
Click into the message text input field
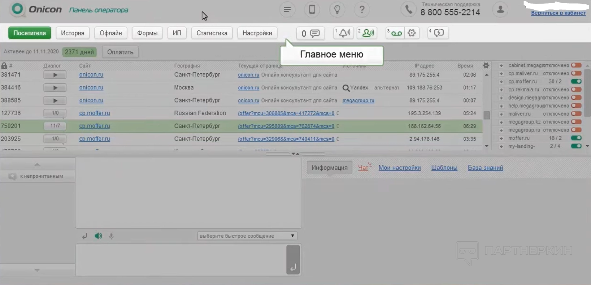pos(181,260)
